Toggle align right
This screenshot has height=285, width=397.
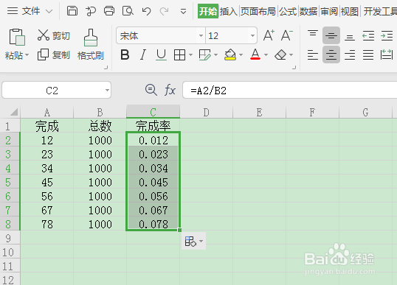[x=350, y=54]
